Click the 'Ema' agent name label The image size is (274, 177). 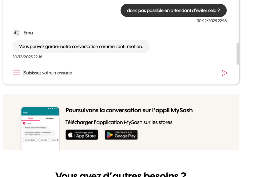[x=28, y=33]
